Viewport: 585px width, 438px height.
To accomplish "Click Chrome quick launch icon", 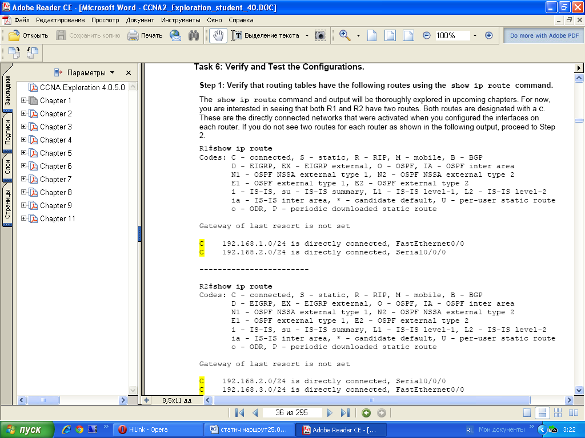I will [x=79, y=429].
